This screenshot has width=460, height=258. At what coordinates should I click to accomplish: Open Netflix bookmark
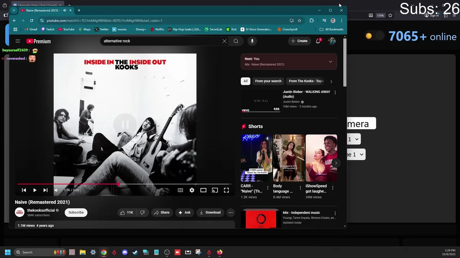coord(157,29)
